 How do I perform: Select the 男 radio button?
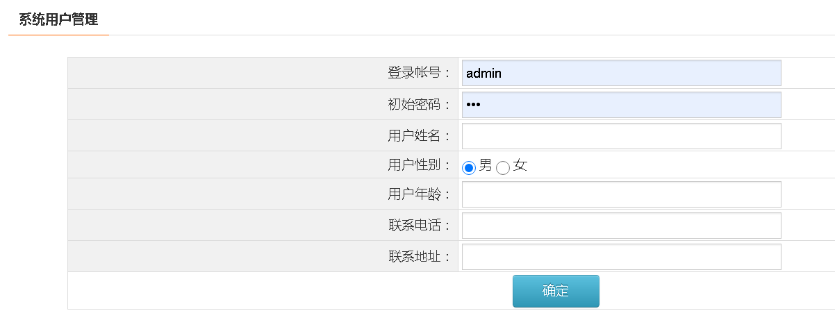[469, 167]
